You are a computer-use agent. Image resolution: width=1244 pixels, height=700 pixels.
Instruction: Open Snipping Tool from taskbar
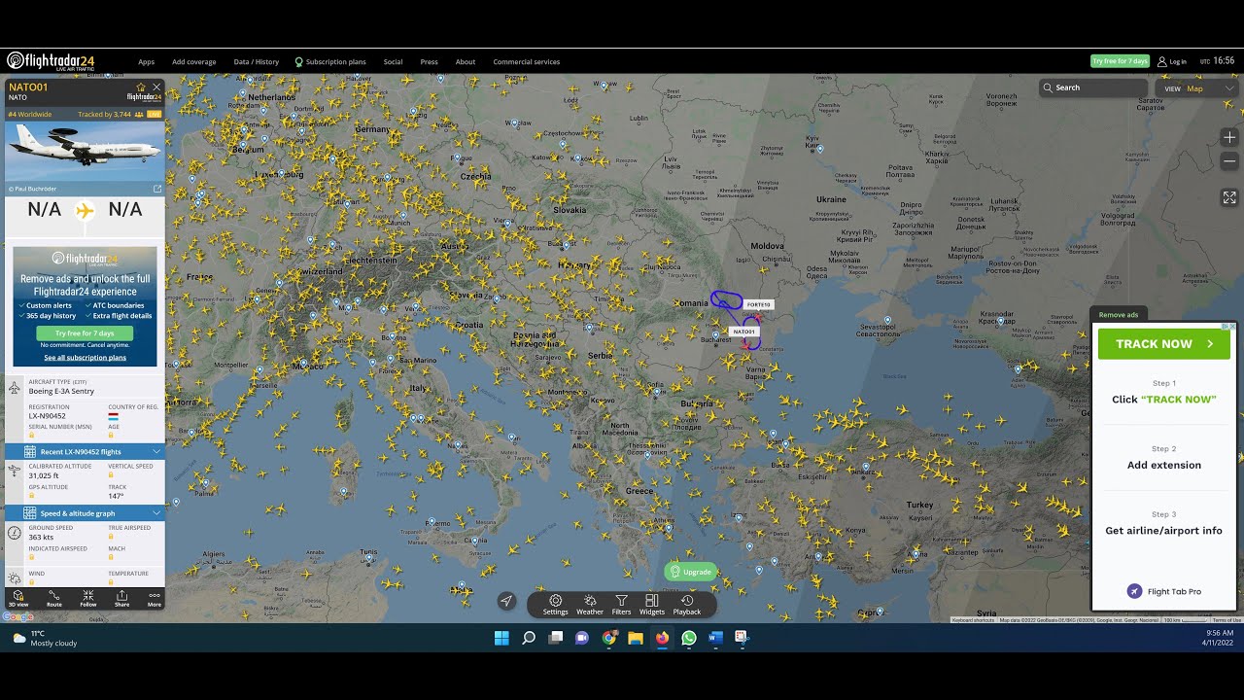tap(742, 638)
